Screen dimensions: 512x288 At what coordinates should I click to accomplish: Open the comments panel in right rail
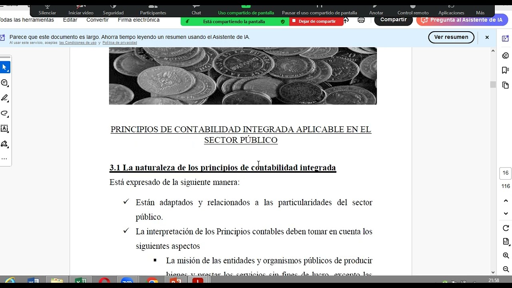(505, 56)
